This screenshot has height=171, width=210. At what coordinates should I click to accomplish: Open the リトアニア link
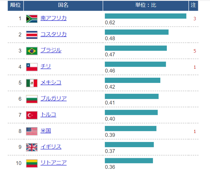pyautogui.click(x=54, y=163)
